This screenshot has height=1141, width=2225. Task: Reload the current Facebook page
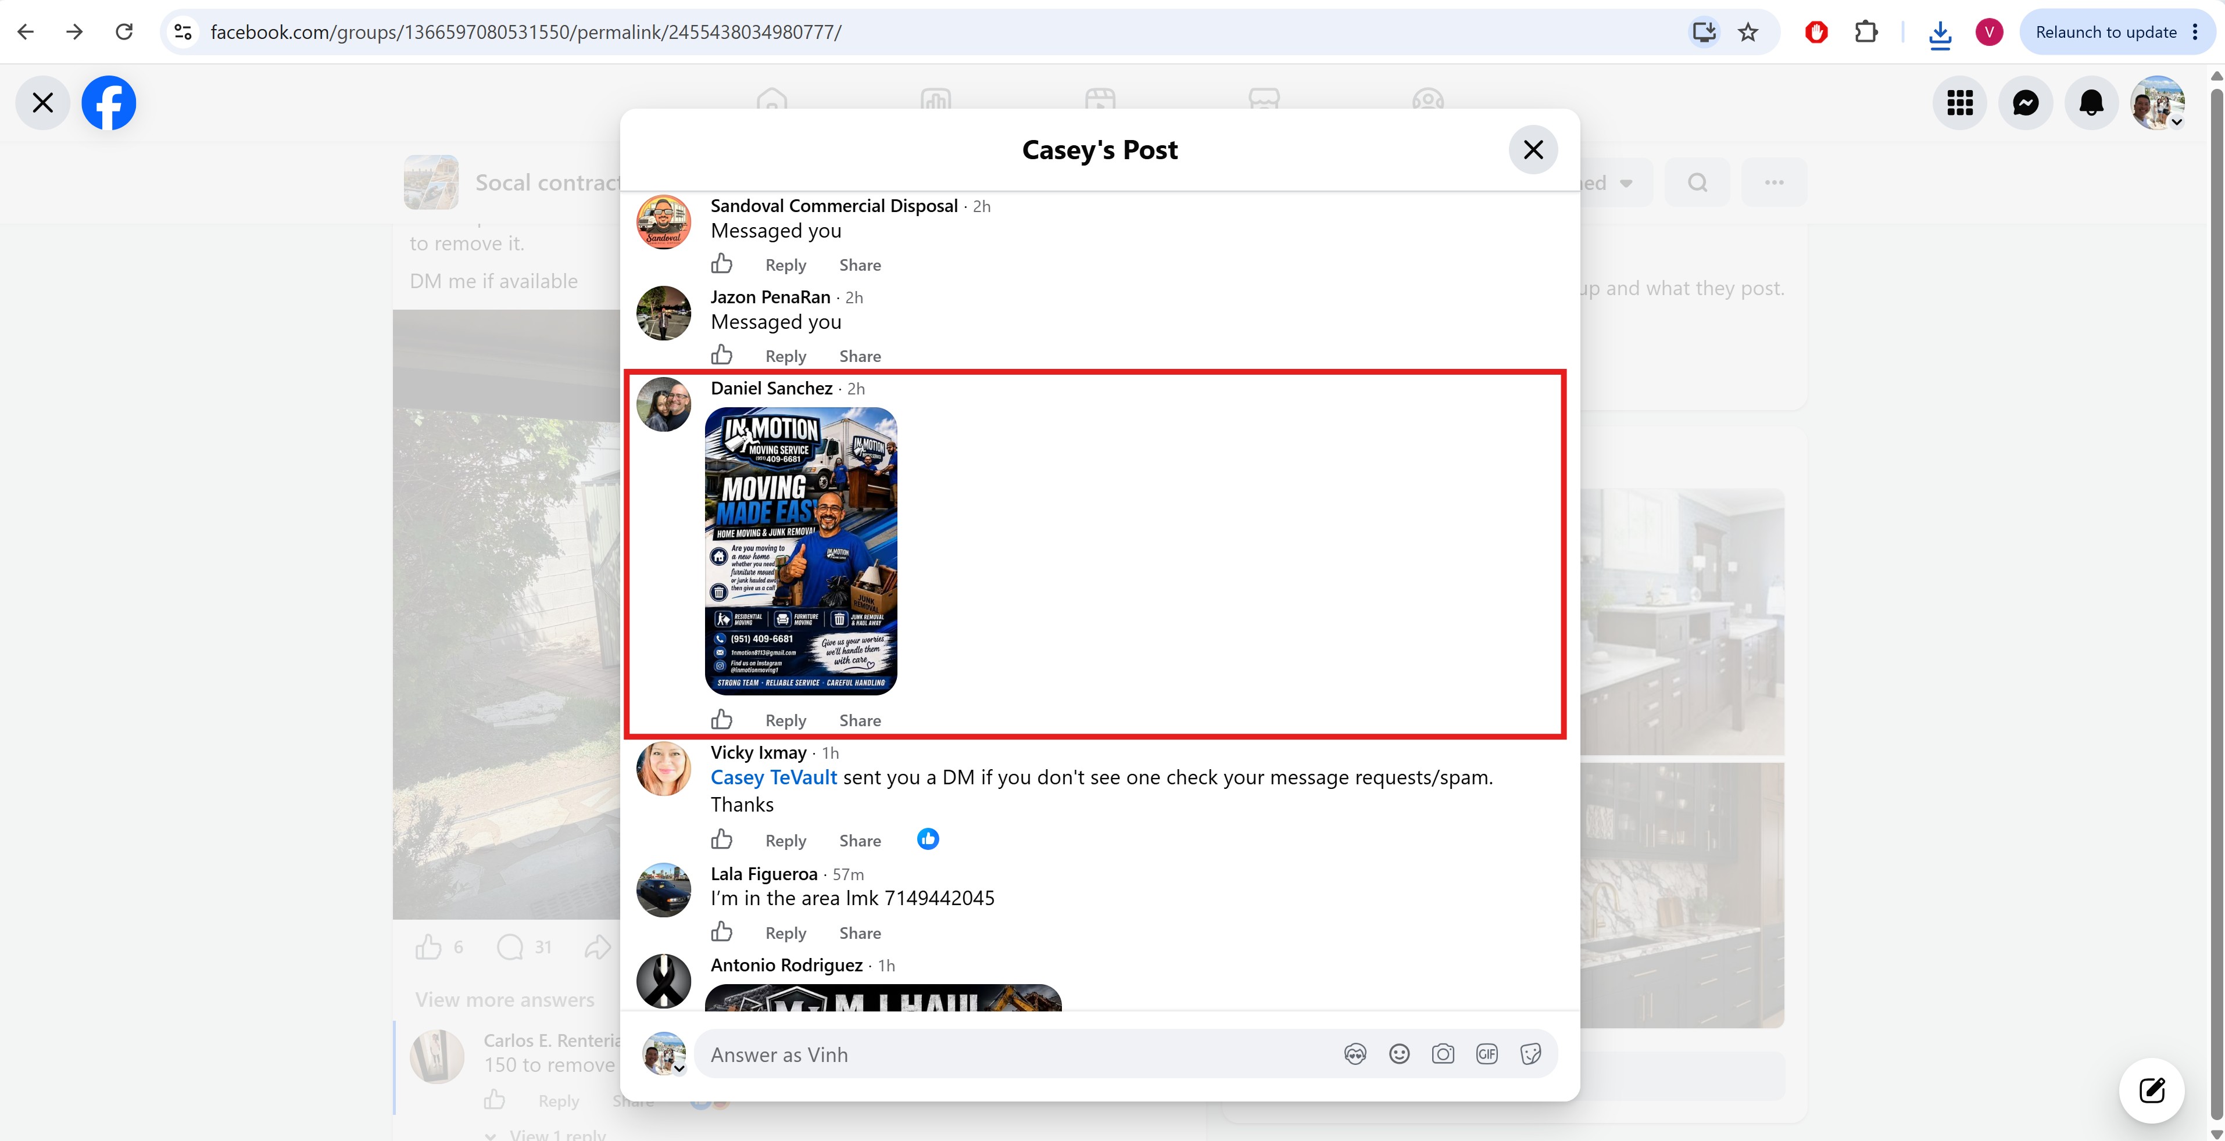coord(124,32)
